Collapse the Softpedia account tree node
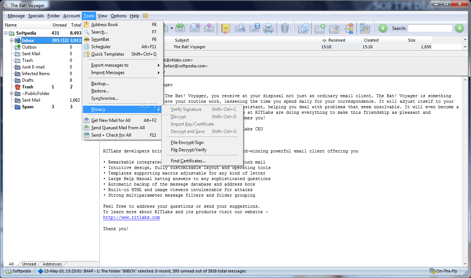471x278 pixels. [x=6, y=33]
